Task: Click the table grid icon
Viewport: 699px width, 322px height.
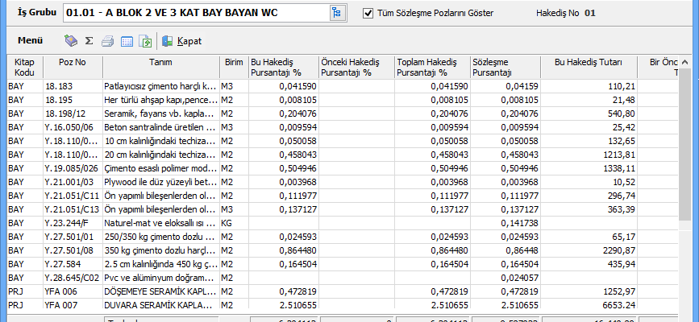Action: click(x=127, y=41)
